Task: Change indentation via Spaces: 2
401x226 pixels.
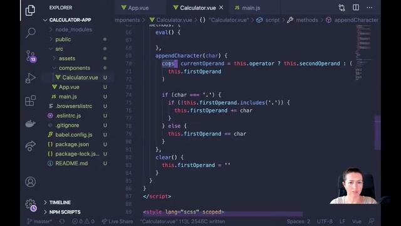Action: (x=298, y=222)
